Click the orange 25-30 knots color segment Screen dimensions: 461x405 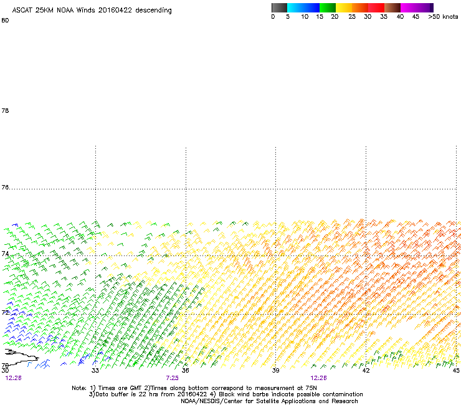click(x=360, y=7)
